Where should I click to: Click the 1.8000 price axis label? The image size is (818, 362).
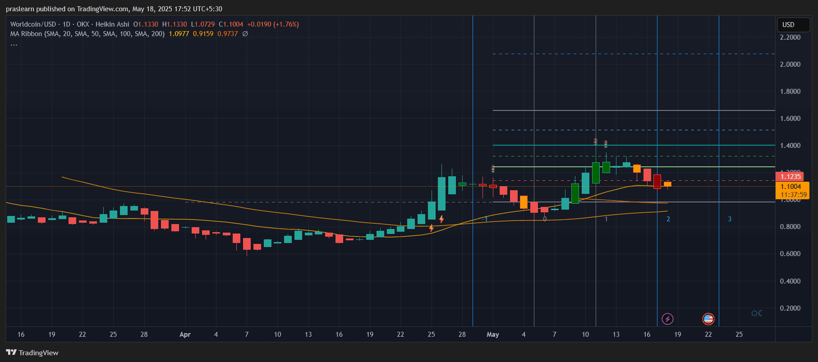pos(790,91)
